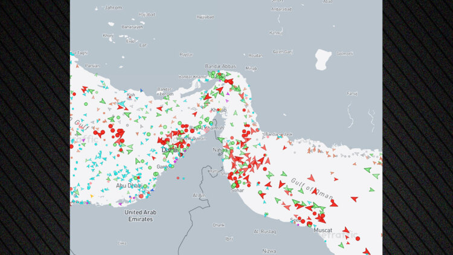The image size is (453, 255).
Task: Click the Minab town label
Action: click(251, 68)
